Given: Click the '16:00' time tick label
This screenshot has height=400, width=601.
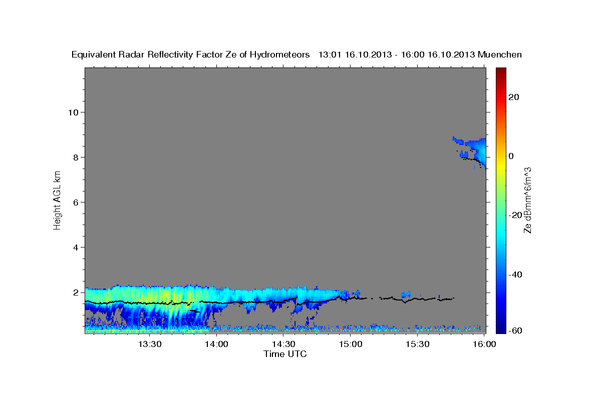Looking at the screenshot, I should click(x=484, y=344).
